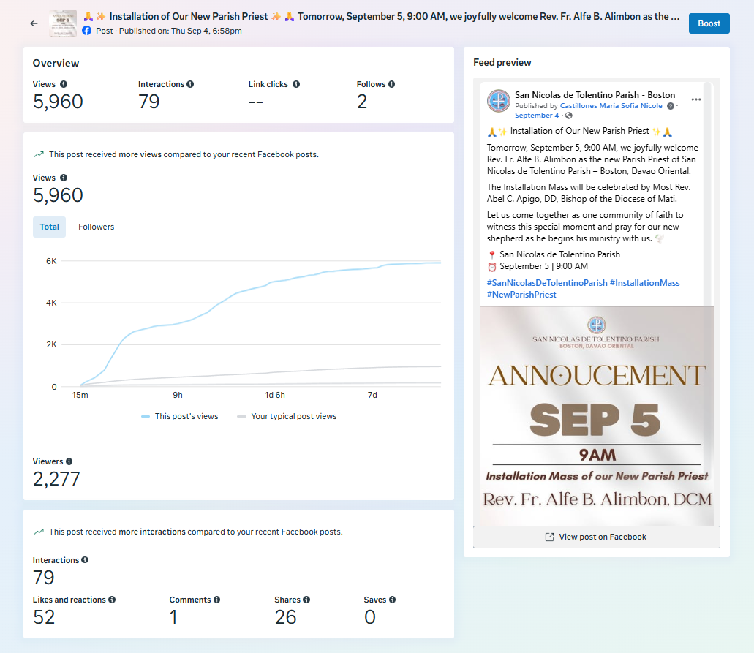Open the post thumbnail beside the title

point(62,23)
